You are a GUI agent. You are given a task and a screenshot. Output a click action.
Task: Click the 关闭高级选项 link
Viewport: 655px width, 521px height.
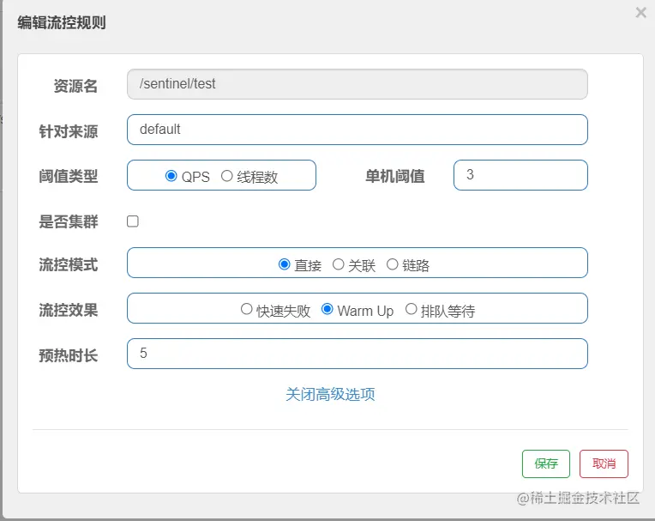pyautogui.click(x=330, y=394)
